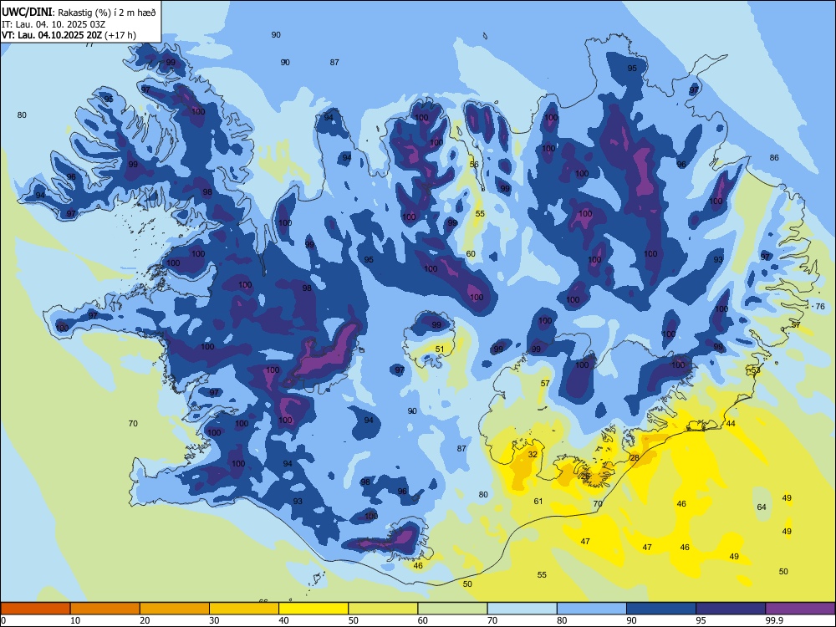This screenshot has width=836, height=627.
Task: Pick the pale blue 70–80 legend swatch
Action: pyautogui.click(x=522, y=609)
